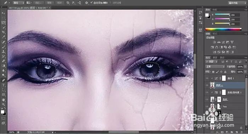Select the Rectangle shape tool

(3, 95)
